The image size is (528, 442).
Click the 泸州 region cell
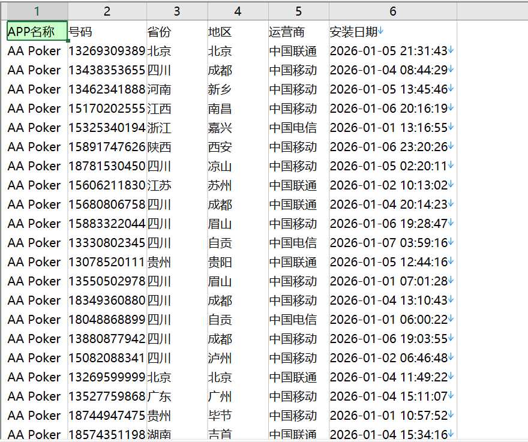pos(238,358)
